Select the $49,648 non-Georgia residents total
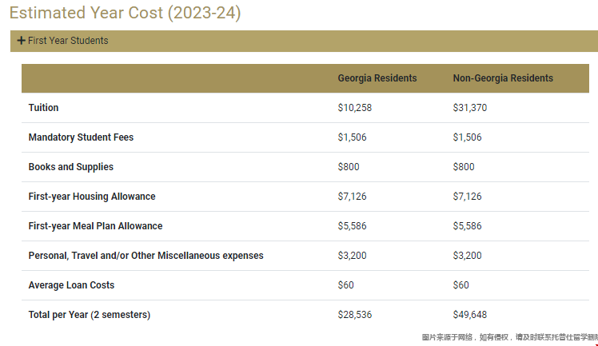This screenshot has width=598, height=346. click(469, 315)
